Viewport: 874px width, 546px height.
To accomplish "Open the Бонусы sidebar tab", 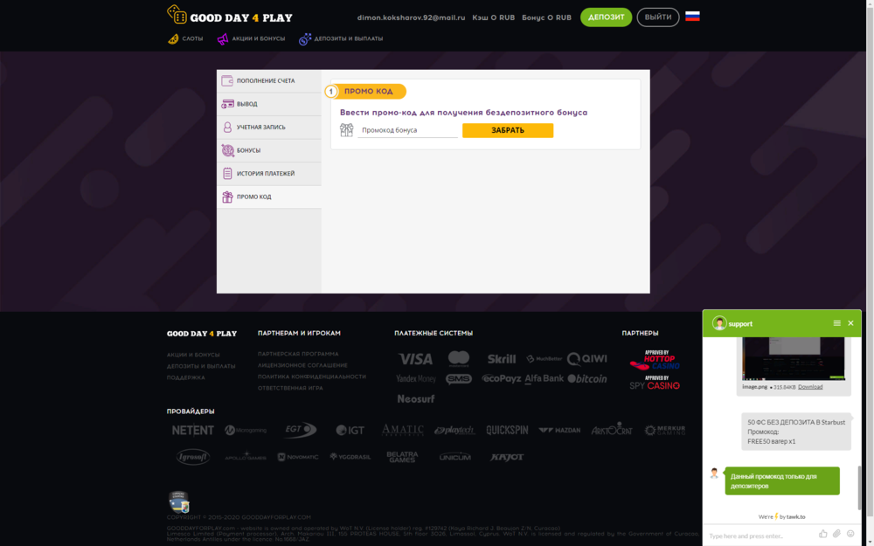I will [x=269, y=150].
